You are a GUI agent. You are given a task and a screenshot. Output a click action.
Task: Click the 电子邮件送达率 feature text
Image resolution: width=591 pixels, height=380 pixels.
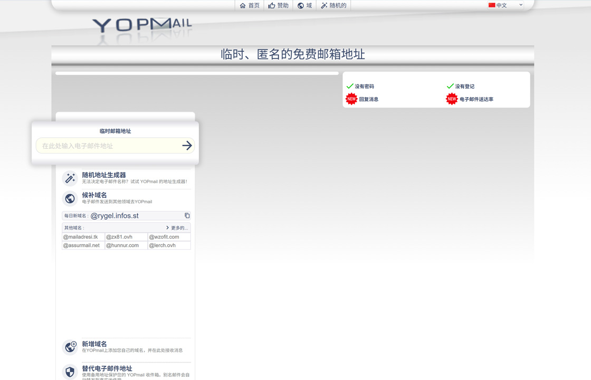pyautogui.click(x=476, y=99)
